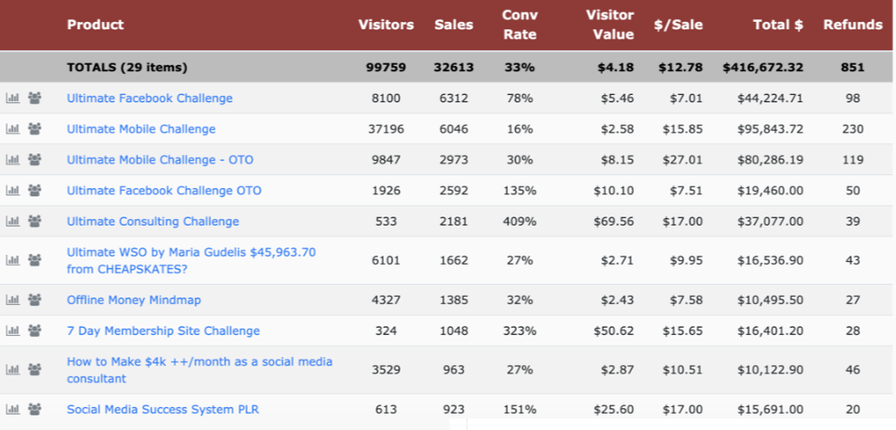Image resolution: width=896 pixels, height=430 pixels.
Task: Open the Offline Money Mindmap link
Action: 133,299
